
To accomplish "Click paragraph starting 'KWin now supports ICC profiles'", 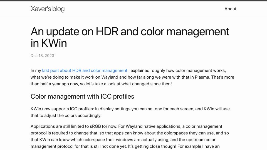I will [130, 112].
